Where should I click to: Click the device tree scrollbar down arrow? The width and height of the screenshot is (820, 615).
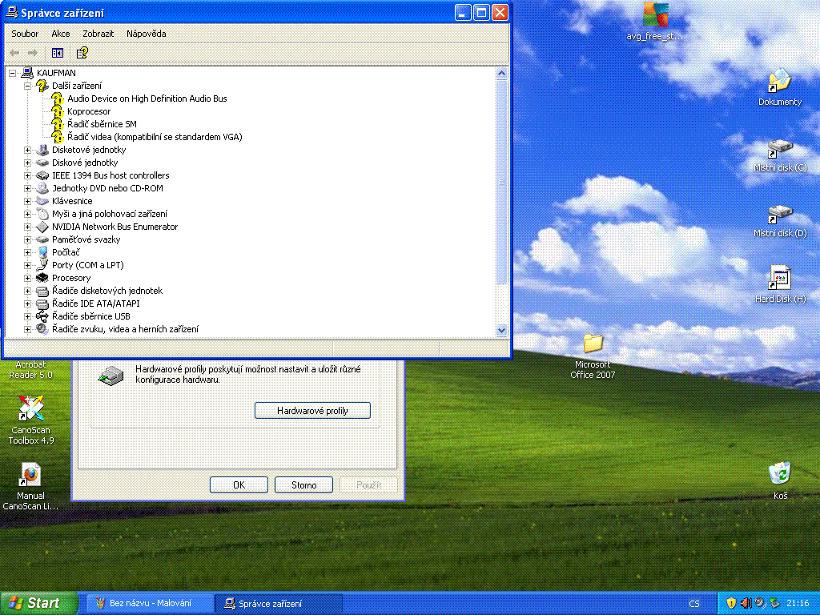point(502,329)
